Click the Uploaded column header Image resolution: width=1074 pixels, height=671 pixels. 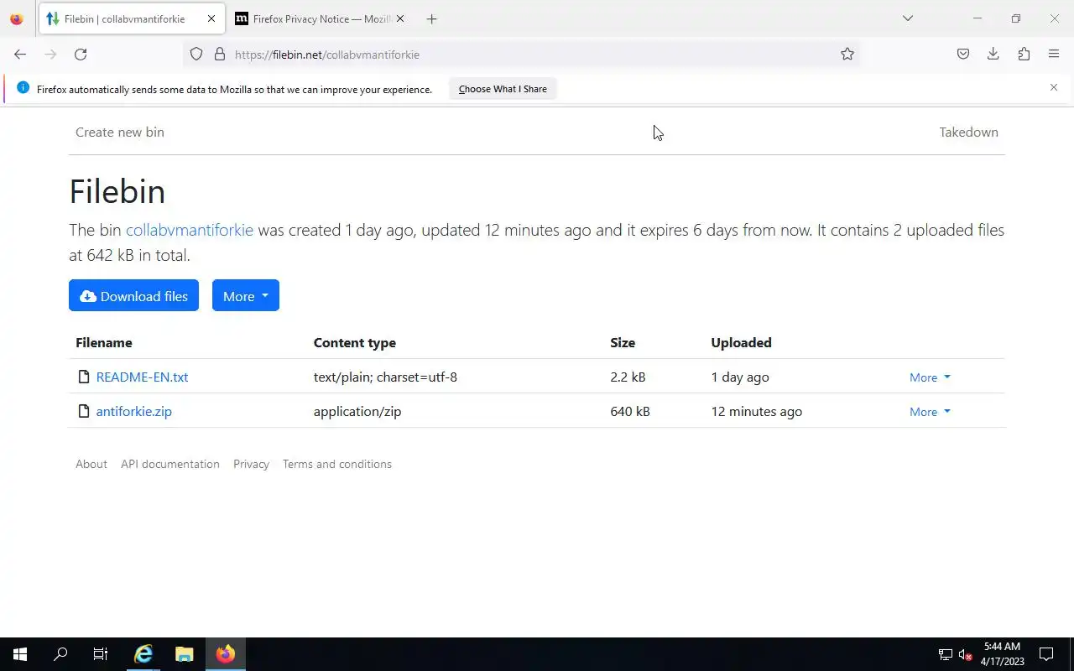741,342
